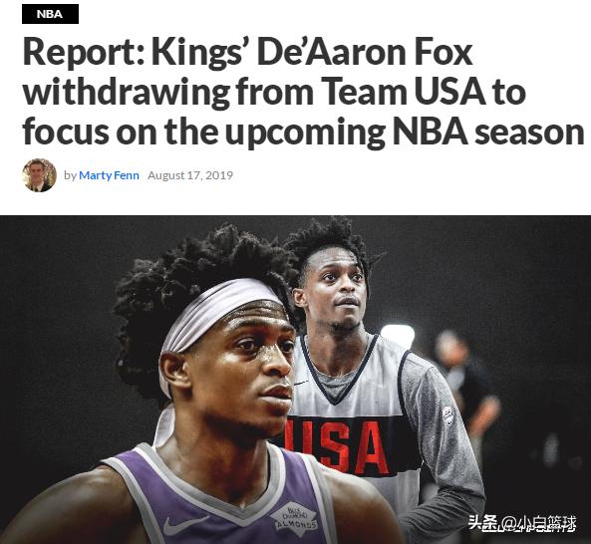Viewport: 591px width, 544px height.
Task: Select the word 'by' before author name
Action: coord(70,175)
